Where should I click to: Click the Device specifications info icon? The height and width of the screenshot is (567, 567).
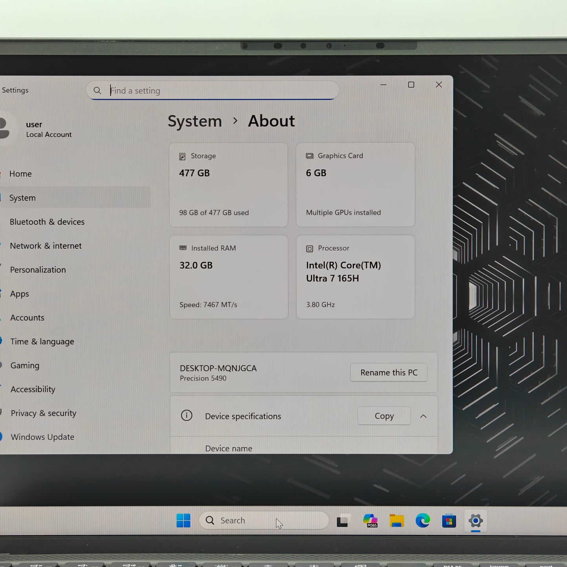point(186,416)
